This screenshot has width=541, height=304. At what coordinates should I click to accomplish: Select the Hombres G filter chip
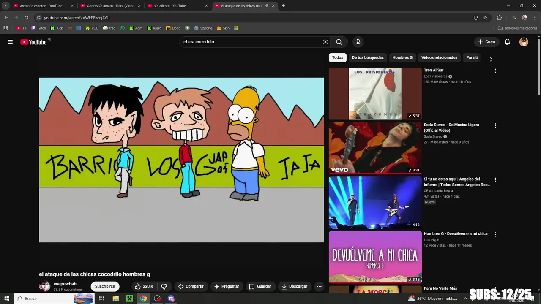tap(402, 57)
